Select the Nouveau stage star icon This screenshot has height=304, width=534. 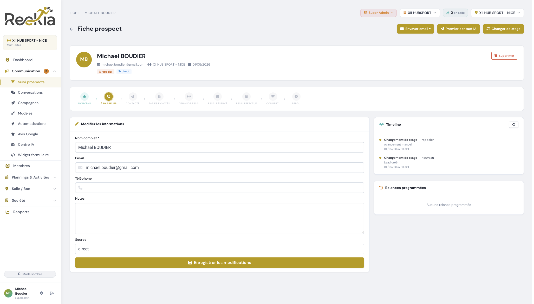pyautogui.click(x=84, y=97)
